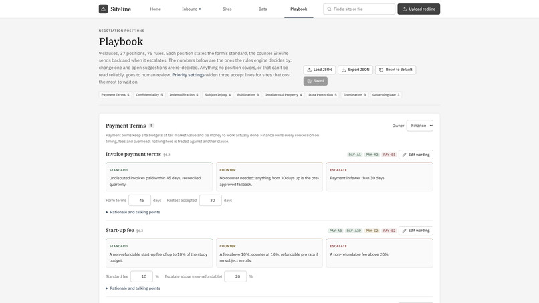The width and height of the screenshot is (539, 303).
Task: Click the Escalate above non-refundable field
Action: 235,276
